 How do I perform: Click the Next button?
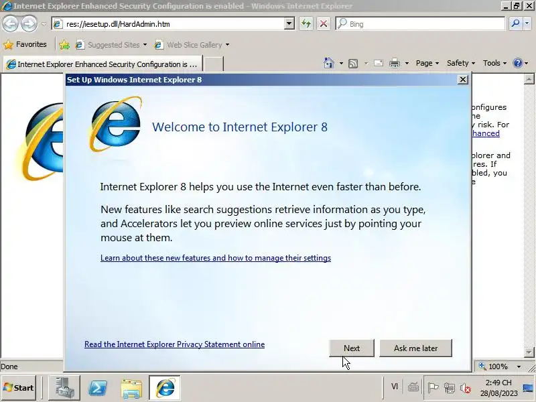351,348
